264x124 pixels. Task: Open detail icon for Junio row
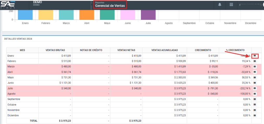[x=255, y=83]
